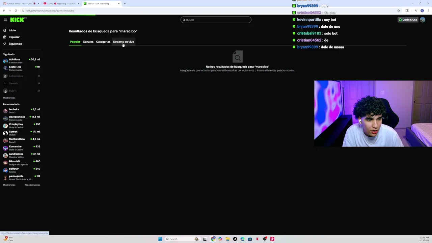432x243 pixels.
Task: Open AdinRoss followed channel
Action: tap(21, 61)
